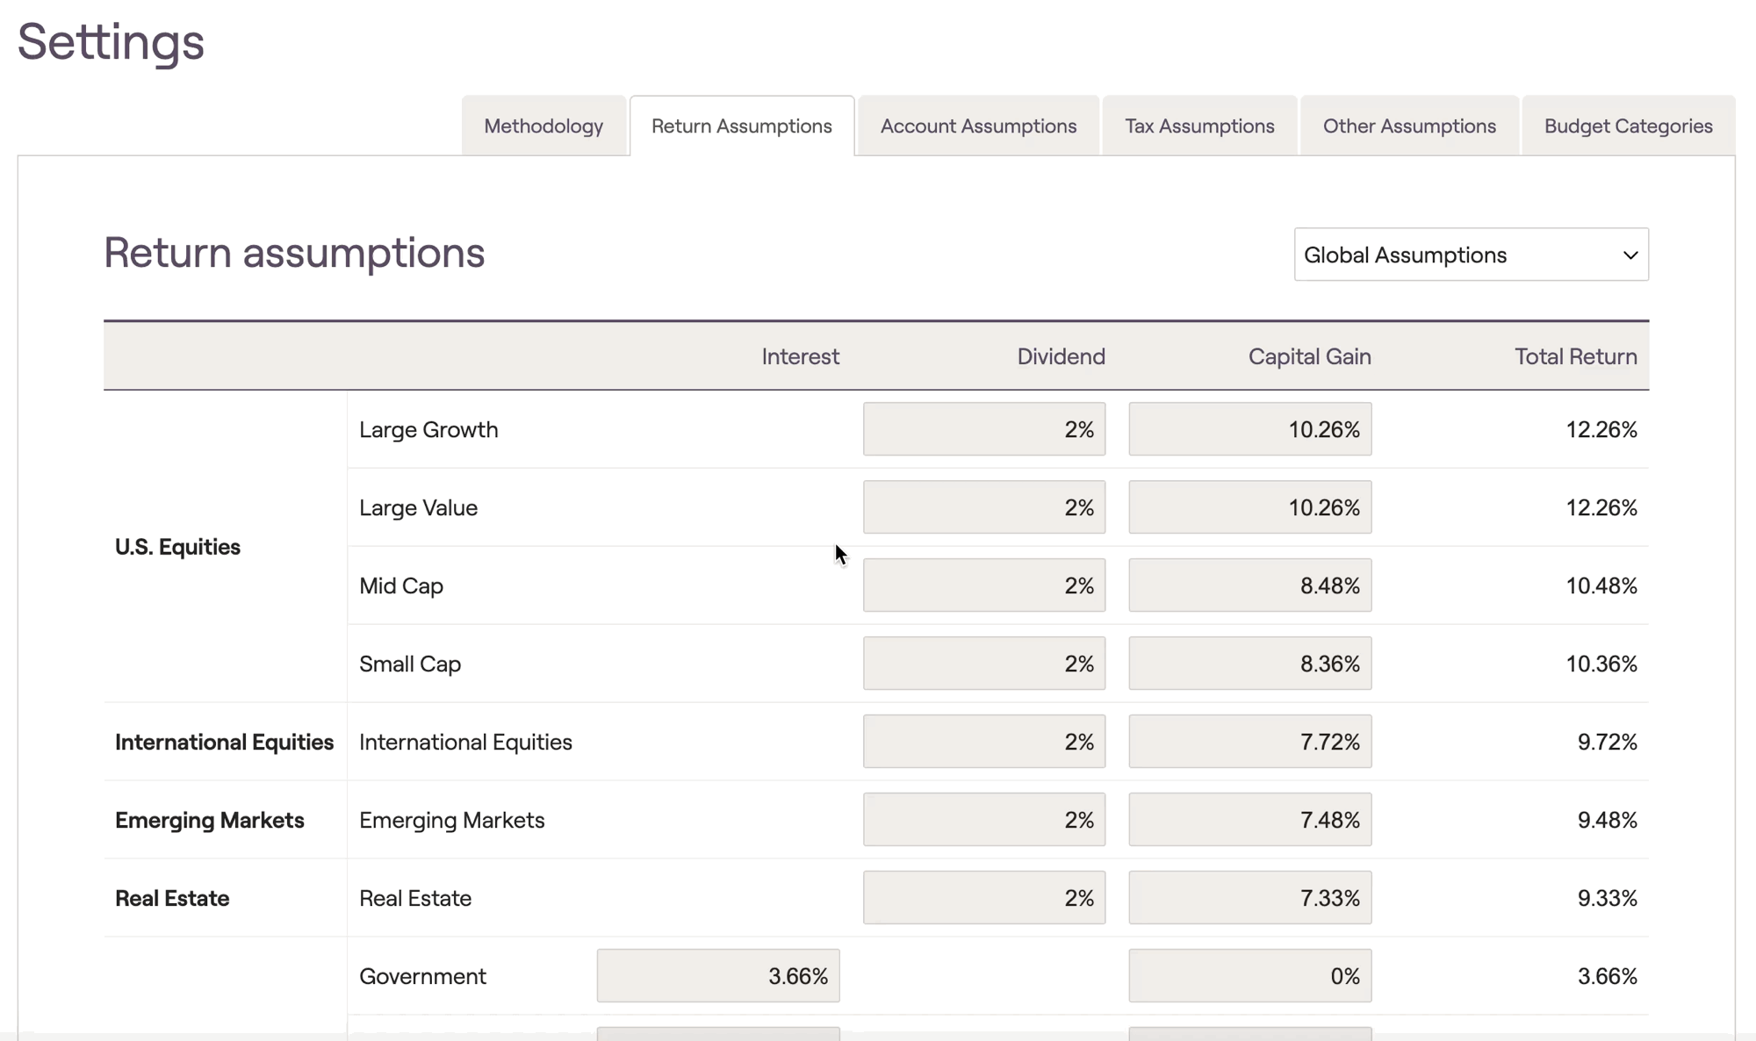The width and height of the screenshot is (1756, 1041).
Task: Open the Budget Categories tab
Action: [x=1628, y=126]
